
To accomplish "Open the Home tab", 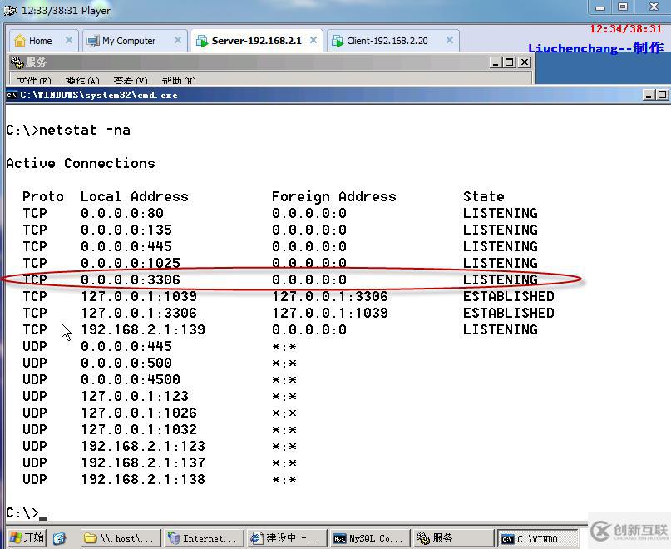I will [43, 41].
